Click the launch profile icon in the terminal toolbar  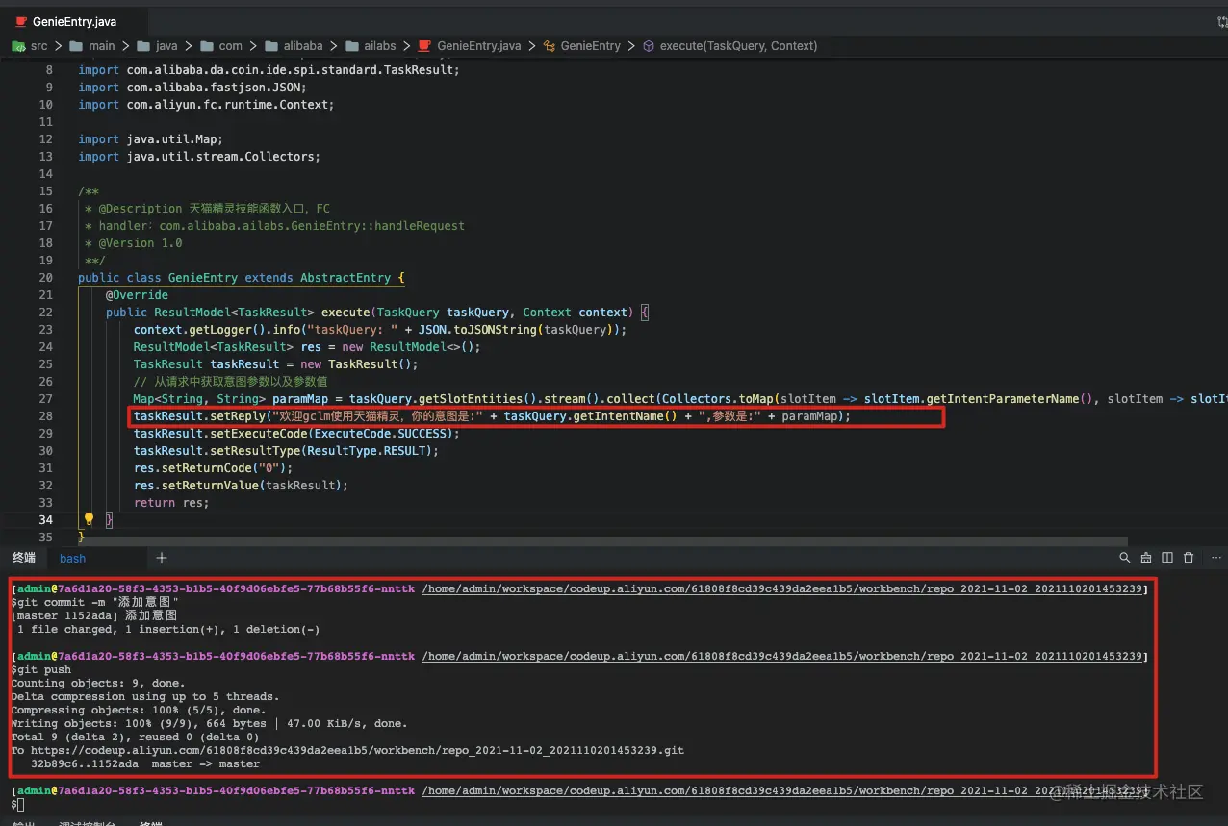click(1146, 558)
